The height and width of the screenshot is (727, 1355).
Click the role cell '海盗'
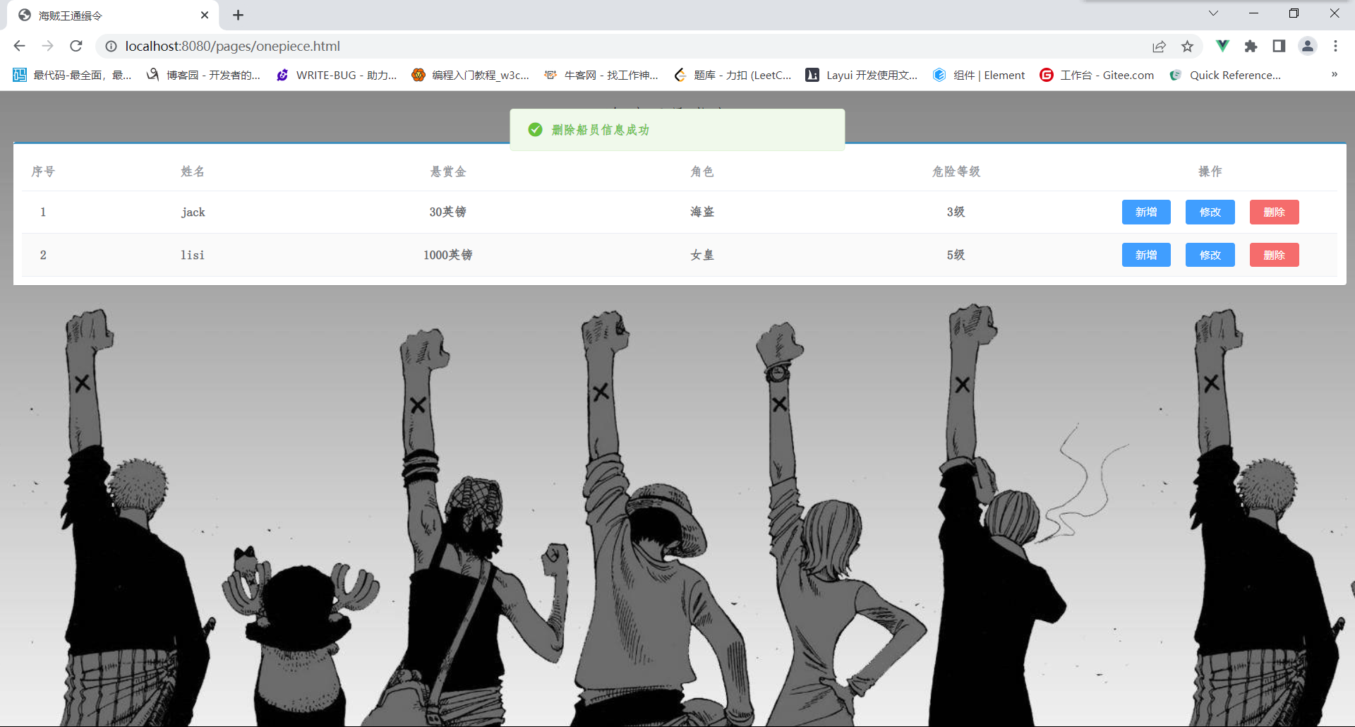click(x=702, y=212)
